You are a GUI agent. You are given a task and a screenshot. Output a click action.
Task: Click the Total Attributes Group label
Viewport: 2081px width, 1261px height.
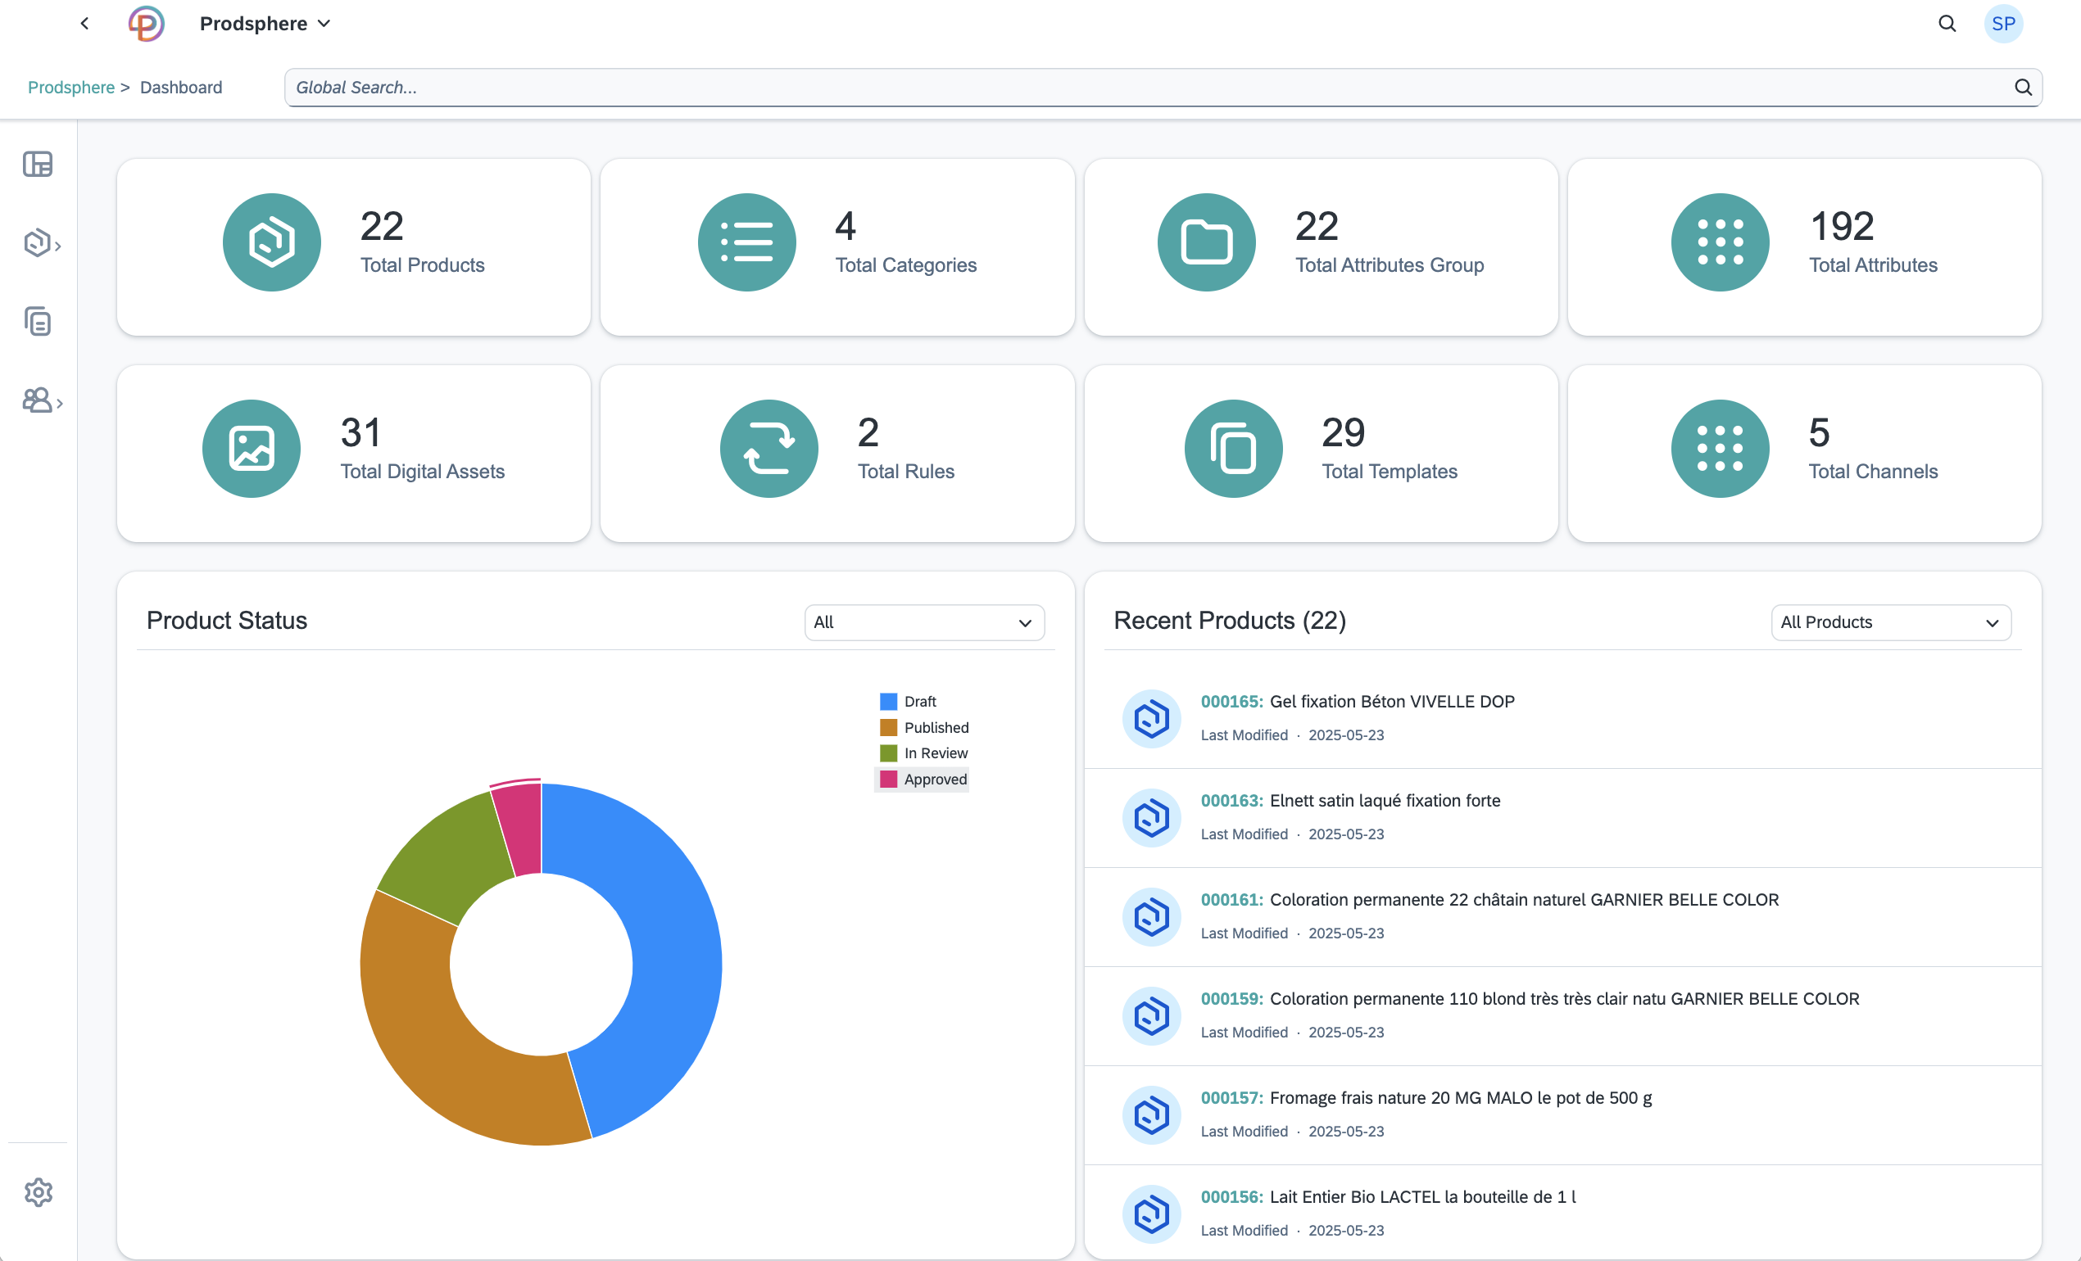(1390, 265)
